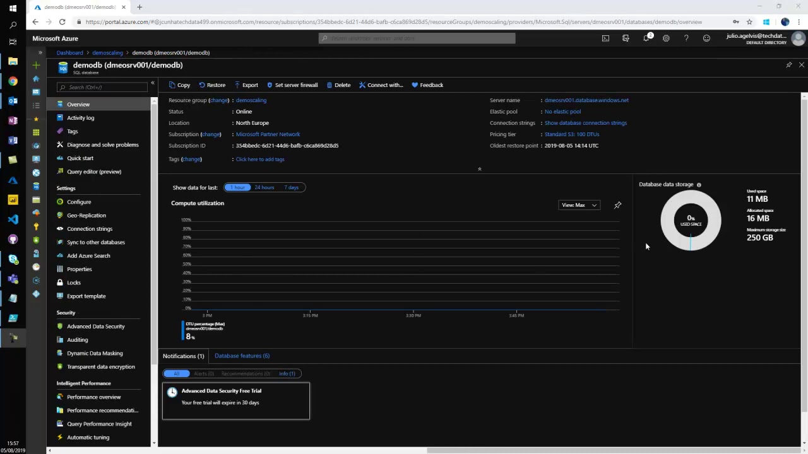Open SQL databases icon in portal sidebar
808x454 pixels.
tap(36, 186)
